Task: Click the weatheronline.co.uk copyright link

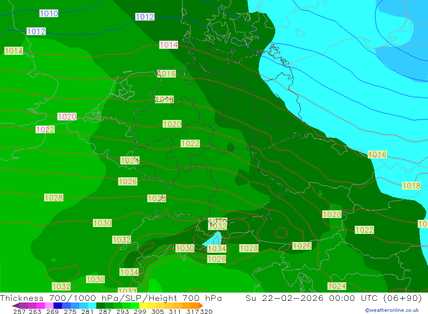Action: pos(392,310)
